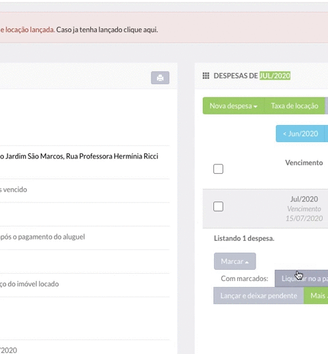Click the Taxa de locação button
Screen dimensions: 328x354
(x=294, y=106)
